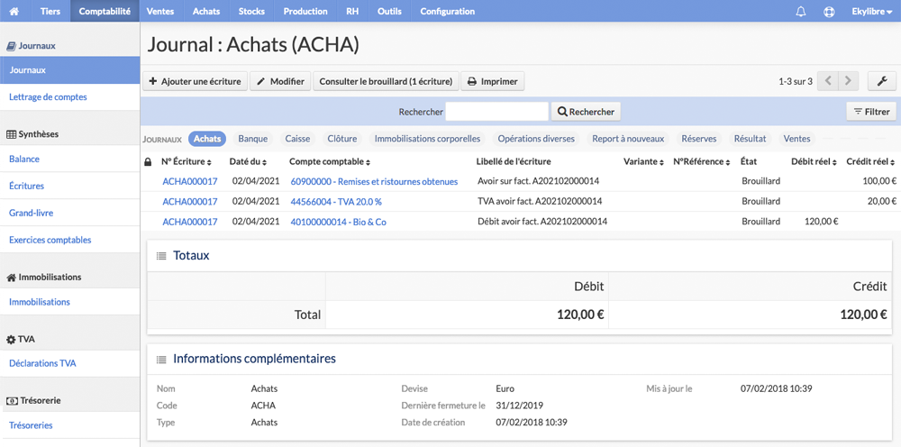Viewport: 901px width, 447px height.
Task: Open the Ventes menu
Action: tap(161, 12)
